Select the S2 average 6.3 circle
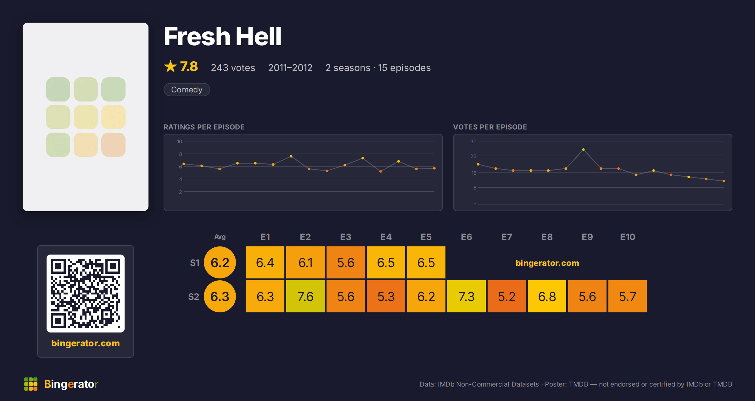This screenshot has height=401, width=755. tap(220, 296)
